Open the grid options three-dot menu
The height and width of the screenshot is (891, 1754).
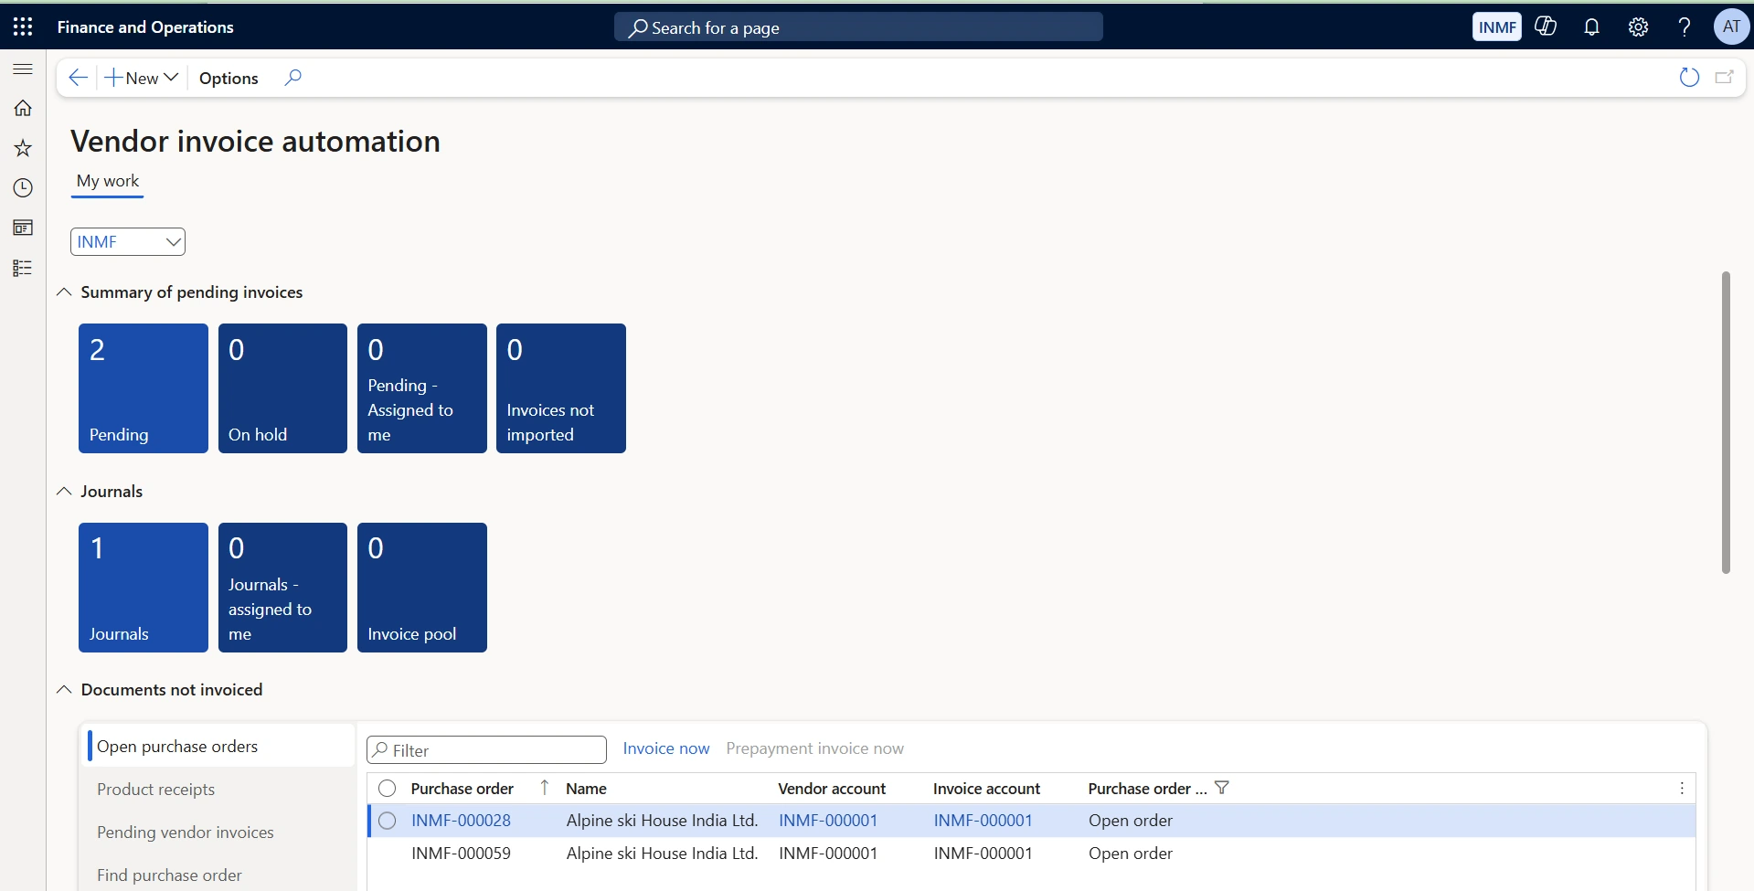(1682, 788)
